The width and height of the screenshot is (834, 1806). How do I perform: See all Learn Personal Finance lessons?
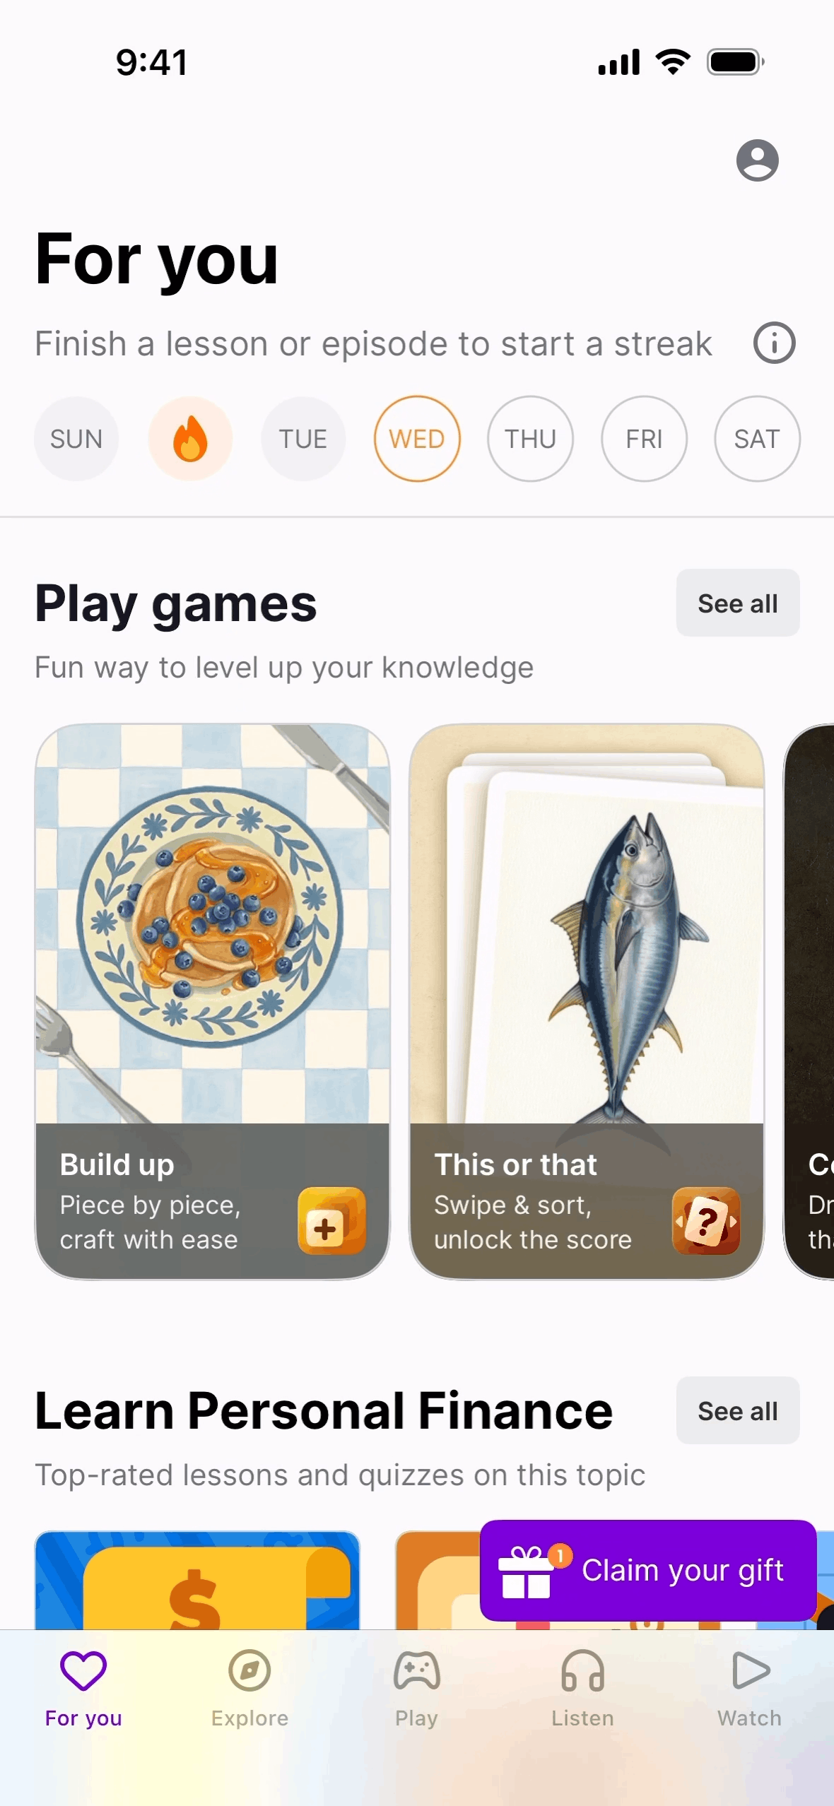pos(738,1411)
